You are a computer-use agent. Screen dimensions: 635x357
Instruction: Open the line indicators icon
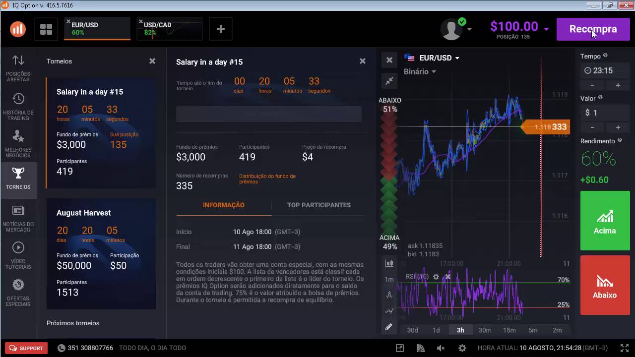click(389, 311)
